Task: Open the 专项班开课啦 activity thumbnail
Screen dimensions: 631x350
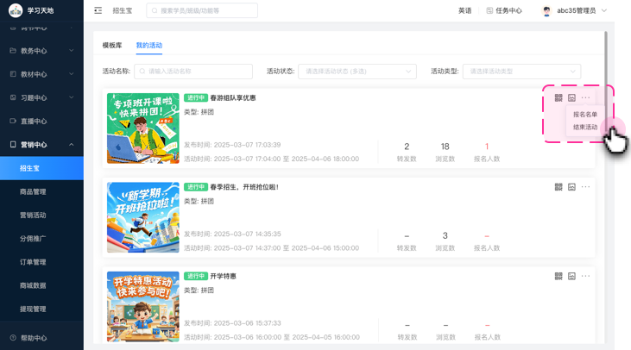Action: [x=143, y=128]
